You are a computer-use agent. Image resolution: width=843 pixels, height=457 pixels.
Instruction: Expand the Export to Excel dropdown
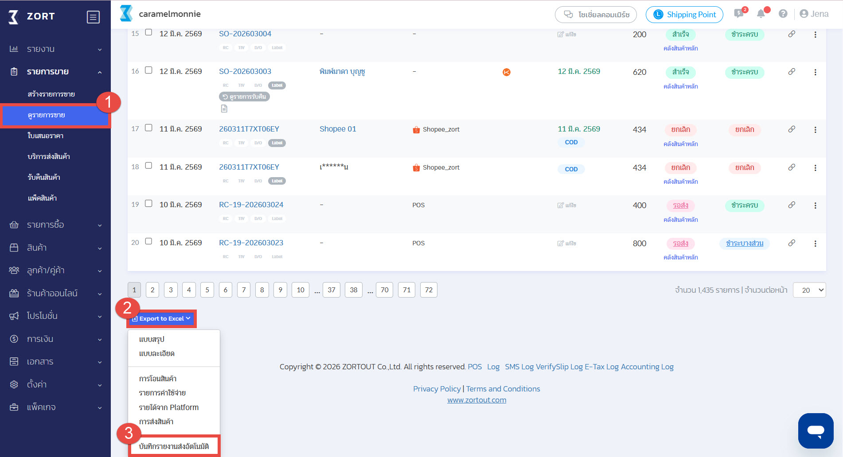tap(162, 318)
